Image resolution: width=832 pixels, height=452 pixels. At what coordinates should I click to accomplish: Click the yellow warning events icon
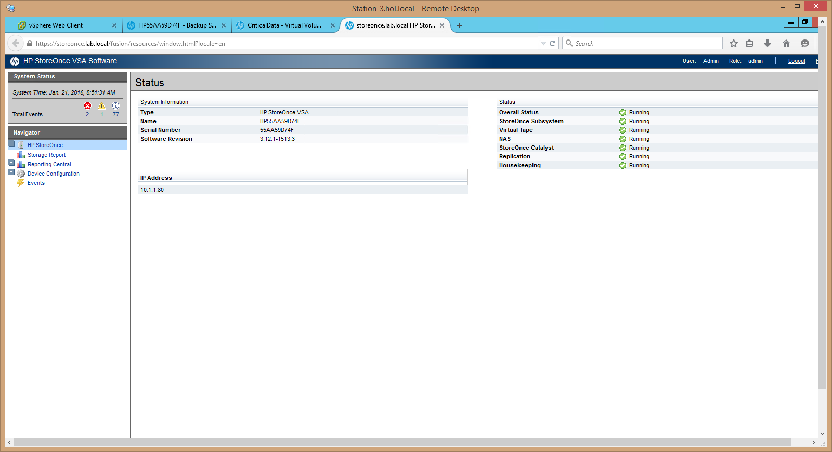[x=101, y=105]
